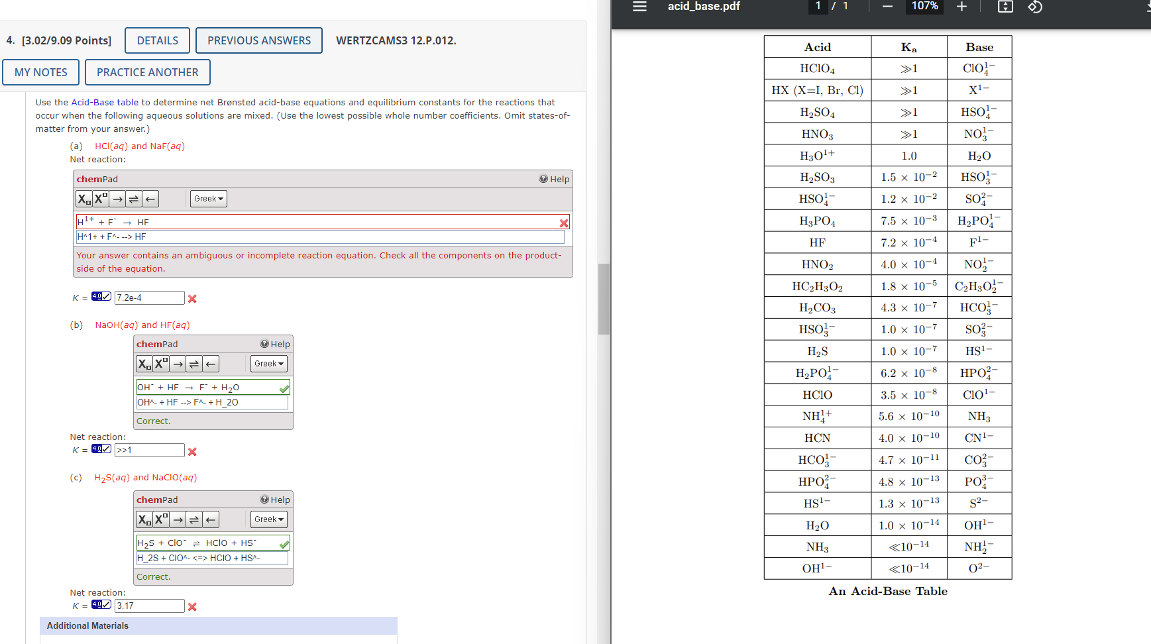Rotate the acid_base.pdf page
1151x644 pixels.
click(1035, 8)
